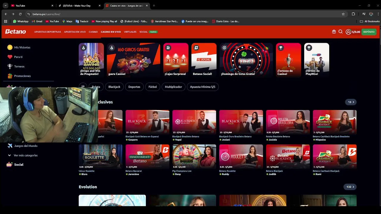Open new browser tab plus button

[x=154, y=5]
